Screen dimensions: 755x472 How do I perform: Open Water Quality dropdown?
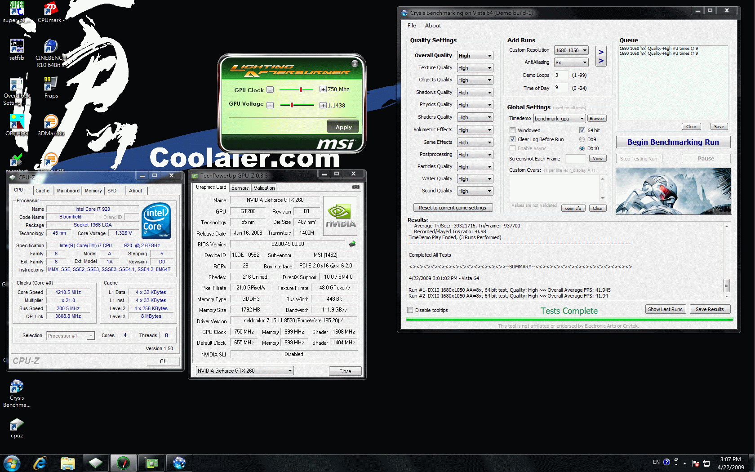(475, 179)
